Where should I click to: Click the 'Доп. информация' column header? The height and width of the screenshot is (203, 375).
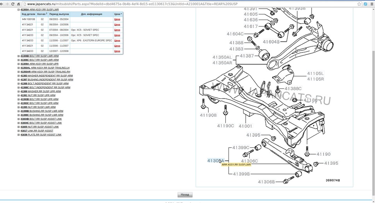click(91, 14)
